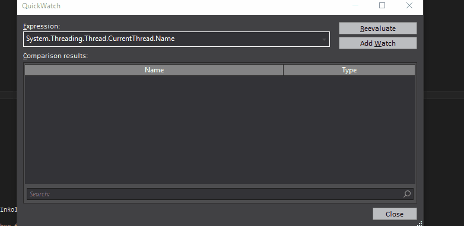Sort by the Type column header
Viewport: 464px width, 226px height.
click(x=349, y=70)
